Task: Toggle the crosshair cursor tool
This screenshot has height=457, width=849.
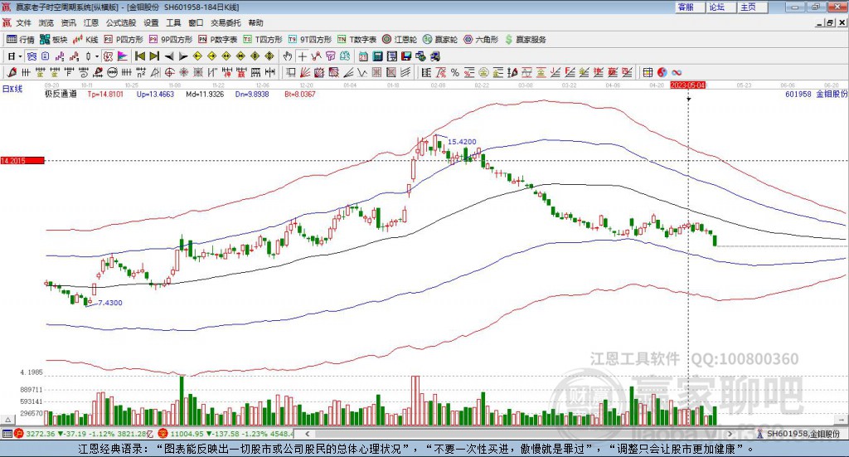Action: coord(302,56)
